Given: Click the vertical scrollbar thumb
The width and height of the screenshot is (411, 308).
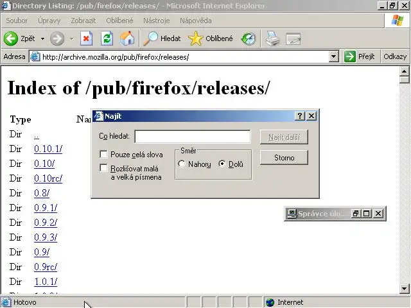Looking at the screenshot, I should pyautogui.click(x=404, y=80).
